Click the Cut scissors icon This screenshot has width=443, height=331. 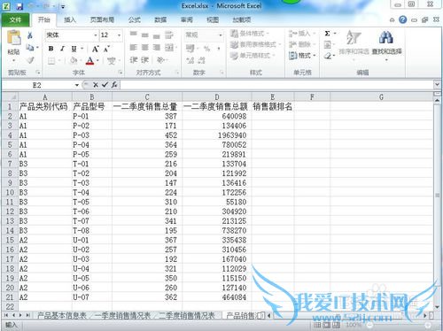(30, 35)
